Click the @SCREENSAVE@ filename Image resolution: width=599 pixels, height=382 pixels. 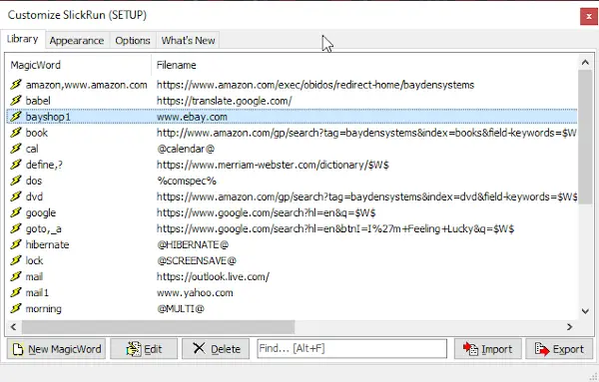coord(197,260)
